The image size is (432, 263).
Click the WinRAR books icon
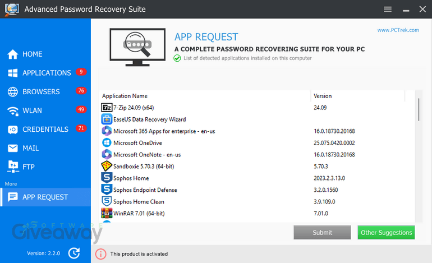107,213
